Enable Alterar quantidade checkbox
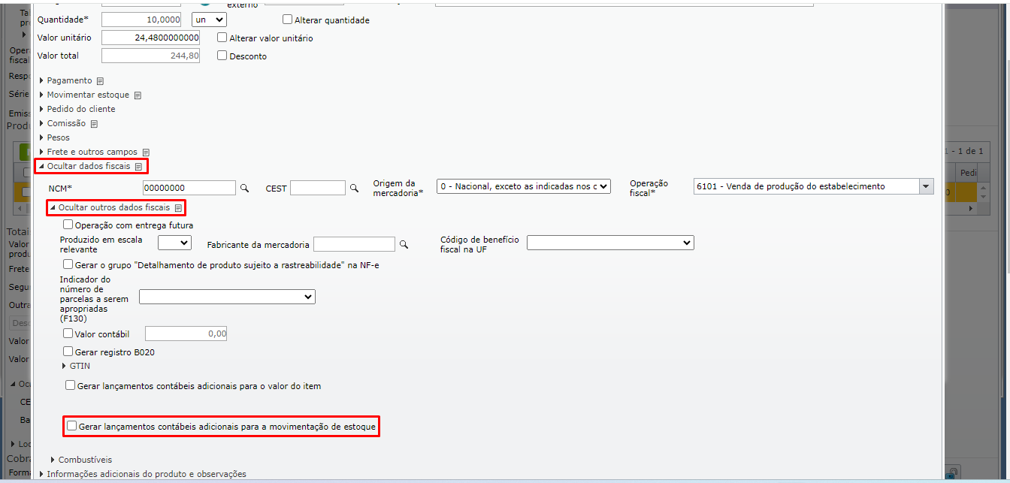The width and height of the screenshot is (1010, 483). 287,20
